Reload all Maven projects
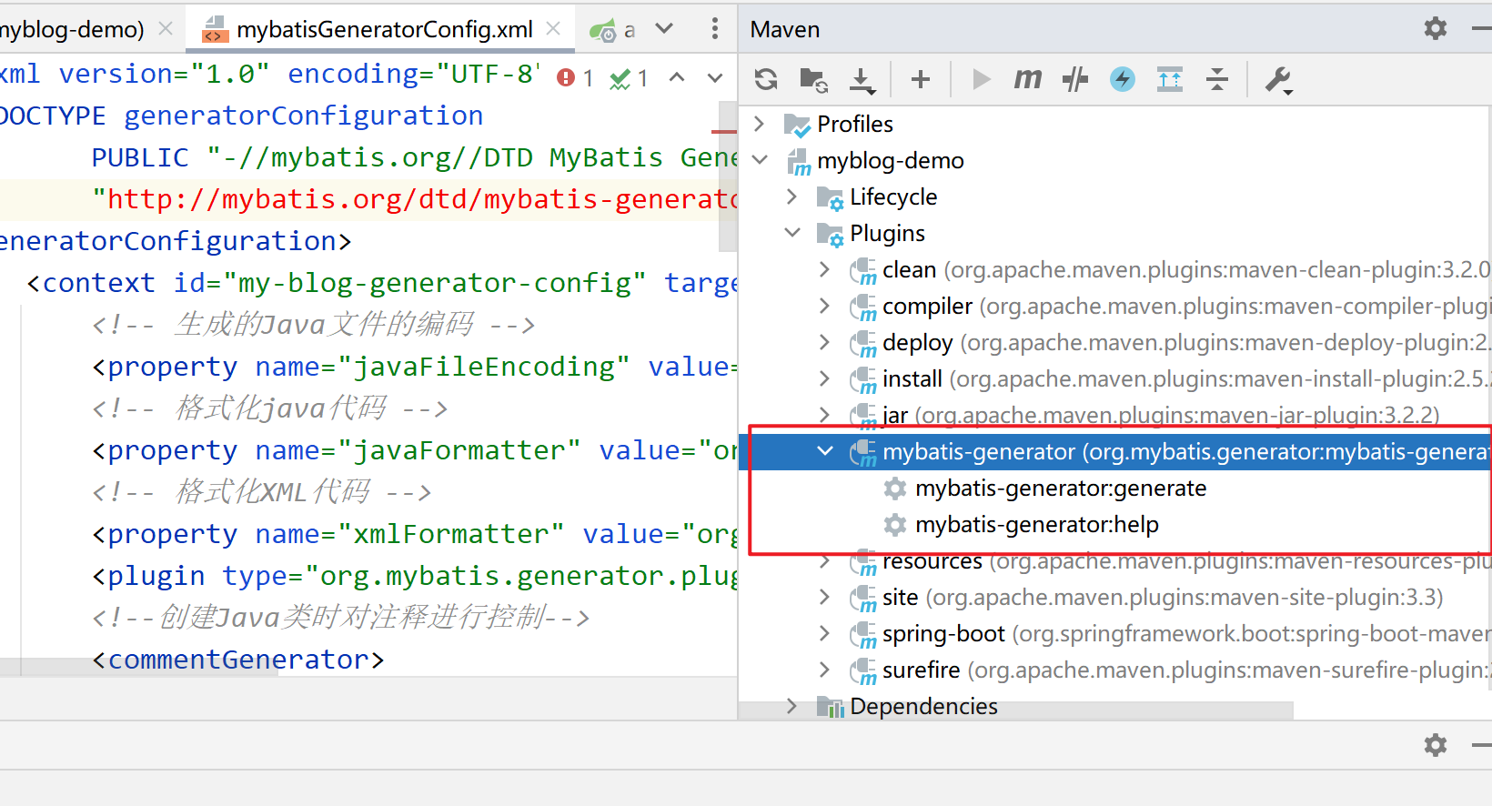 766,80
